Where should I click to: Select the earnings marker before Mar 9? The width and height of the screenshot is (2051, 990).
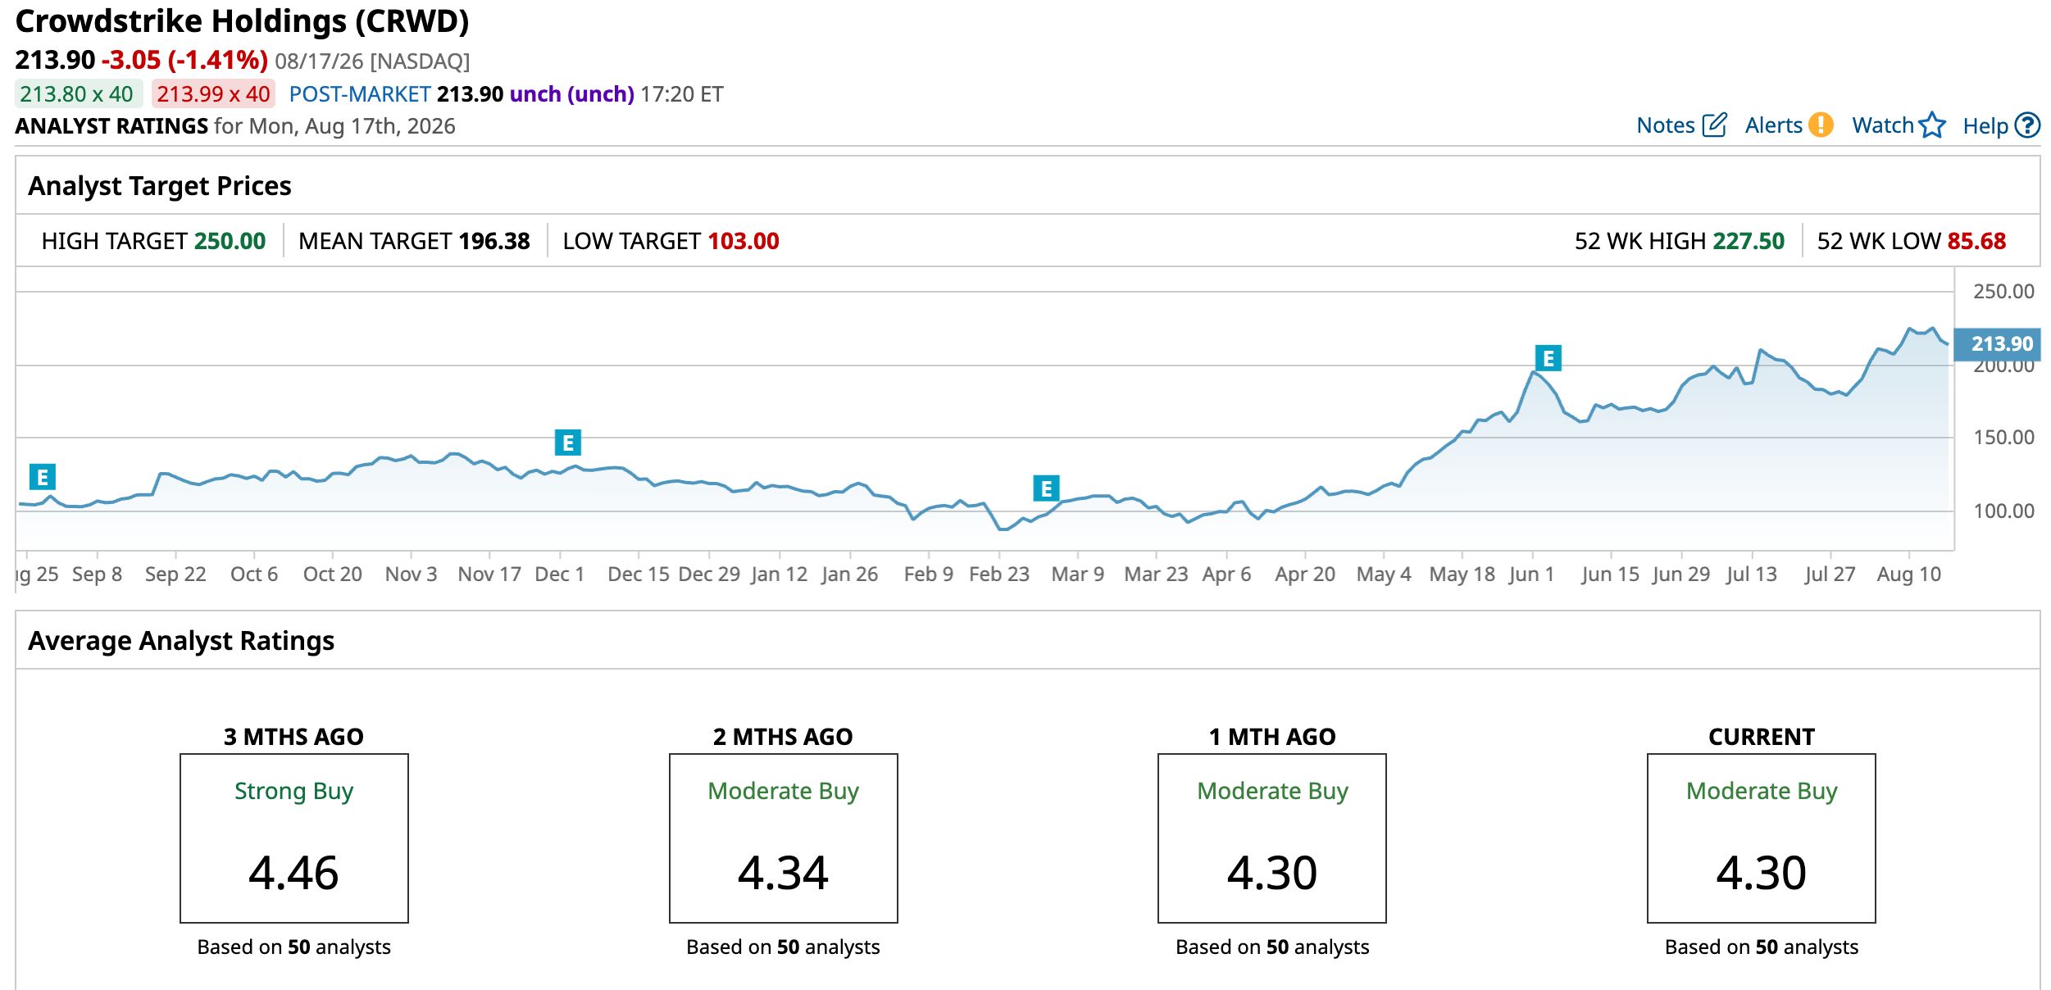point(1046,488)
